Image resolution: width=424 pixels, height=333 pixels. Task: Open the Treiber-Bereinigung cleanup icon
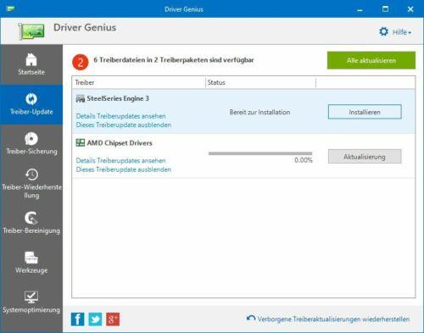pos(31,218)
